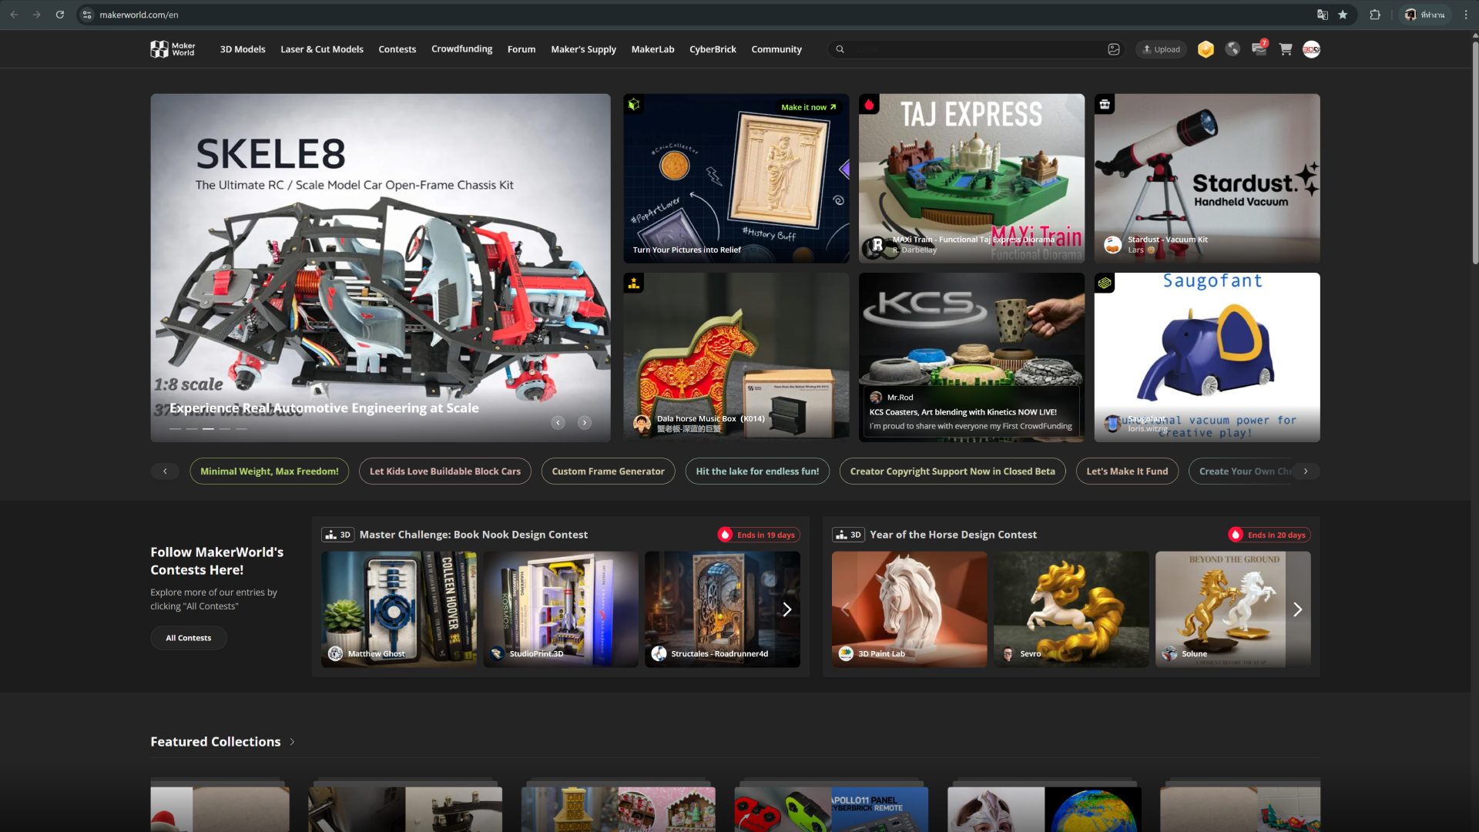Expand Featured Collections with its chevron
The height and width of the screenshot is (832, 1479).
point(292,742)
